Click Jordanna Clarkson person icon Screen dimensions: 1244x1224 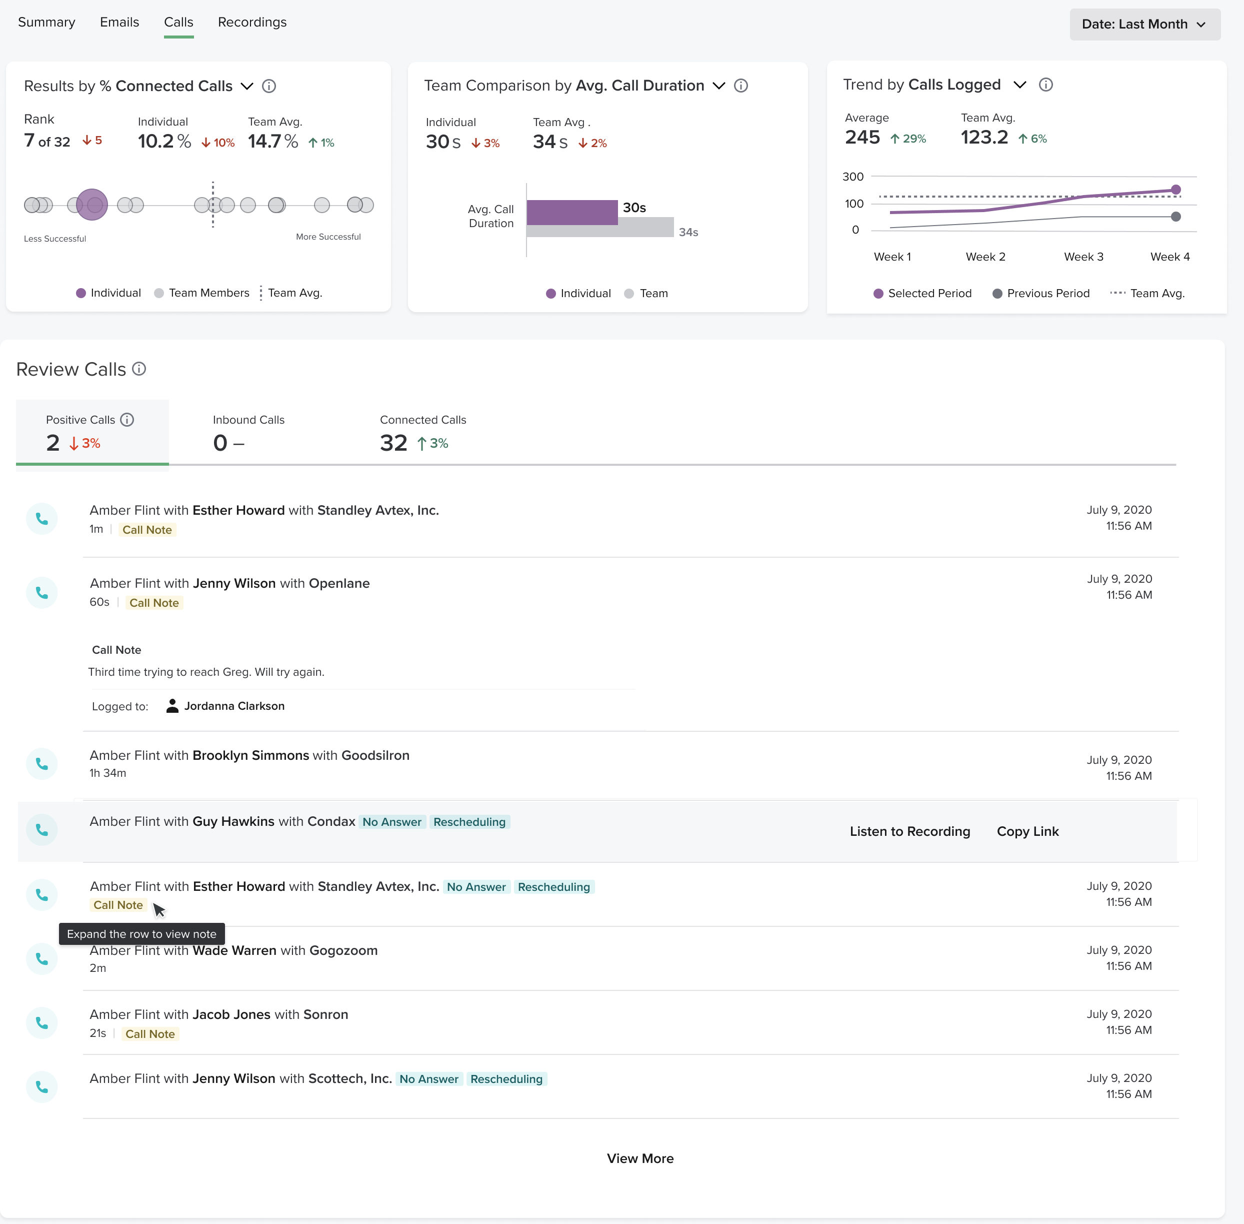point(172,706)
